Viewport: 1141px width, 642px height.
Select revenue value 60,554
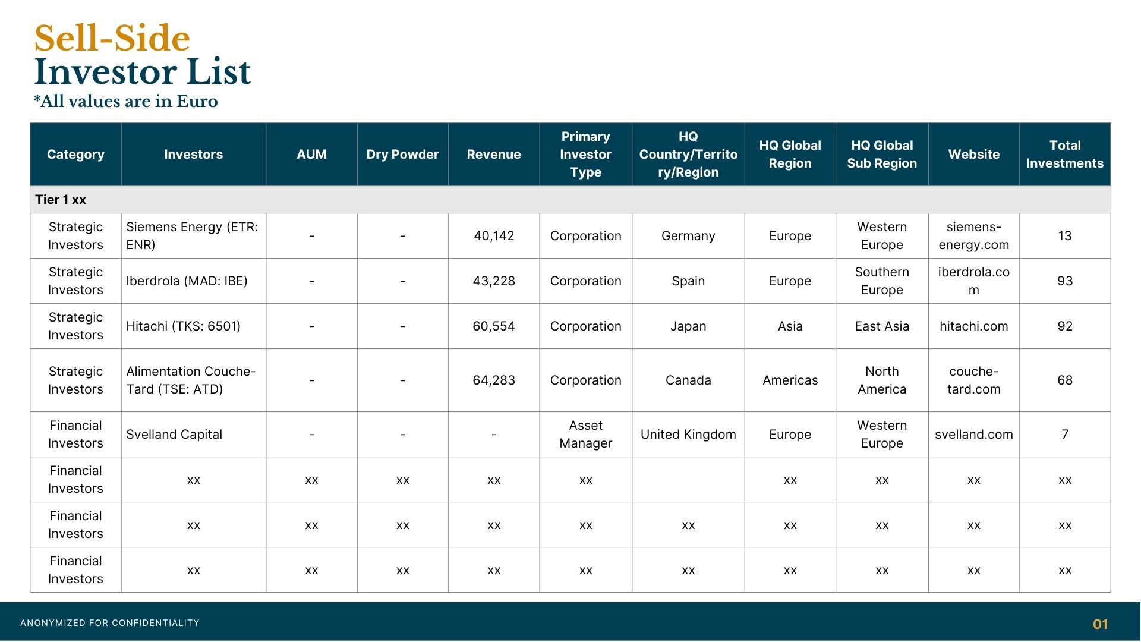[x=494, y=326]
